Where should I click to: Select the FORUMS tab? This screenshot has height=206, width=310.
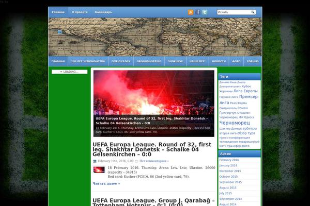[x=253, y=61]
